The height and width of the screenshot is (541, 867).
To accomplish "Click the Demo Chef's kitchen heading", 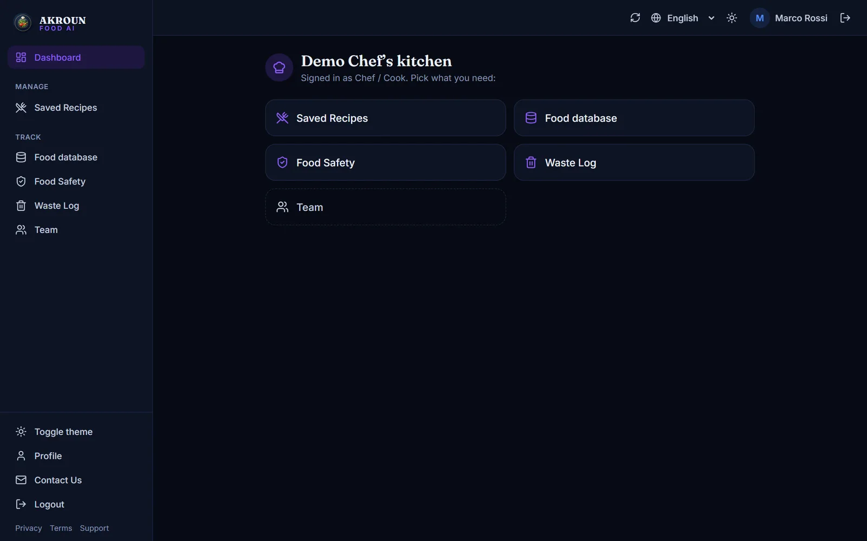I will click(376, 61).
